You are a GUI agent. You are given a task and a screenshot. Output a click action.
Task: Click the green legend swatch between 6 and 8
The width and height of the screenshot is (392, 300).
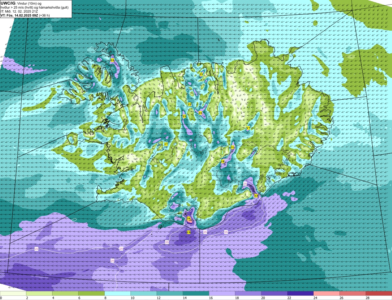tap(91, 293)
